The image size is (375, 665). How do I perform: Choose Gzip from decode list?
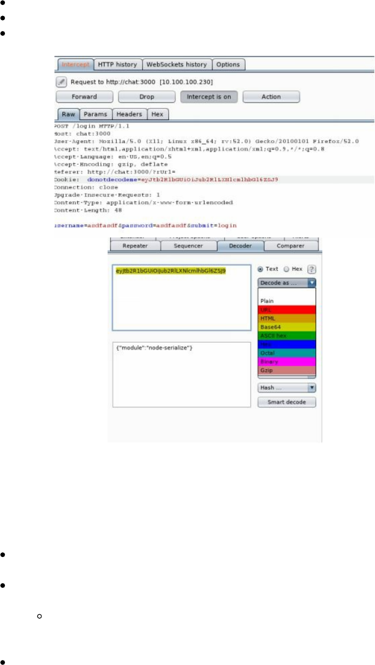click(287, 370)
